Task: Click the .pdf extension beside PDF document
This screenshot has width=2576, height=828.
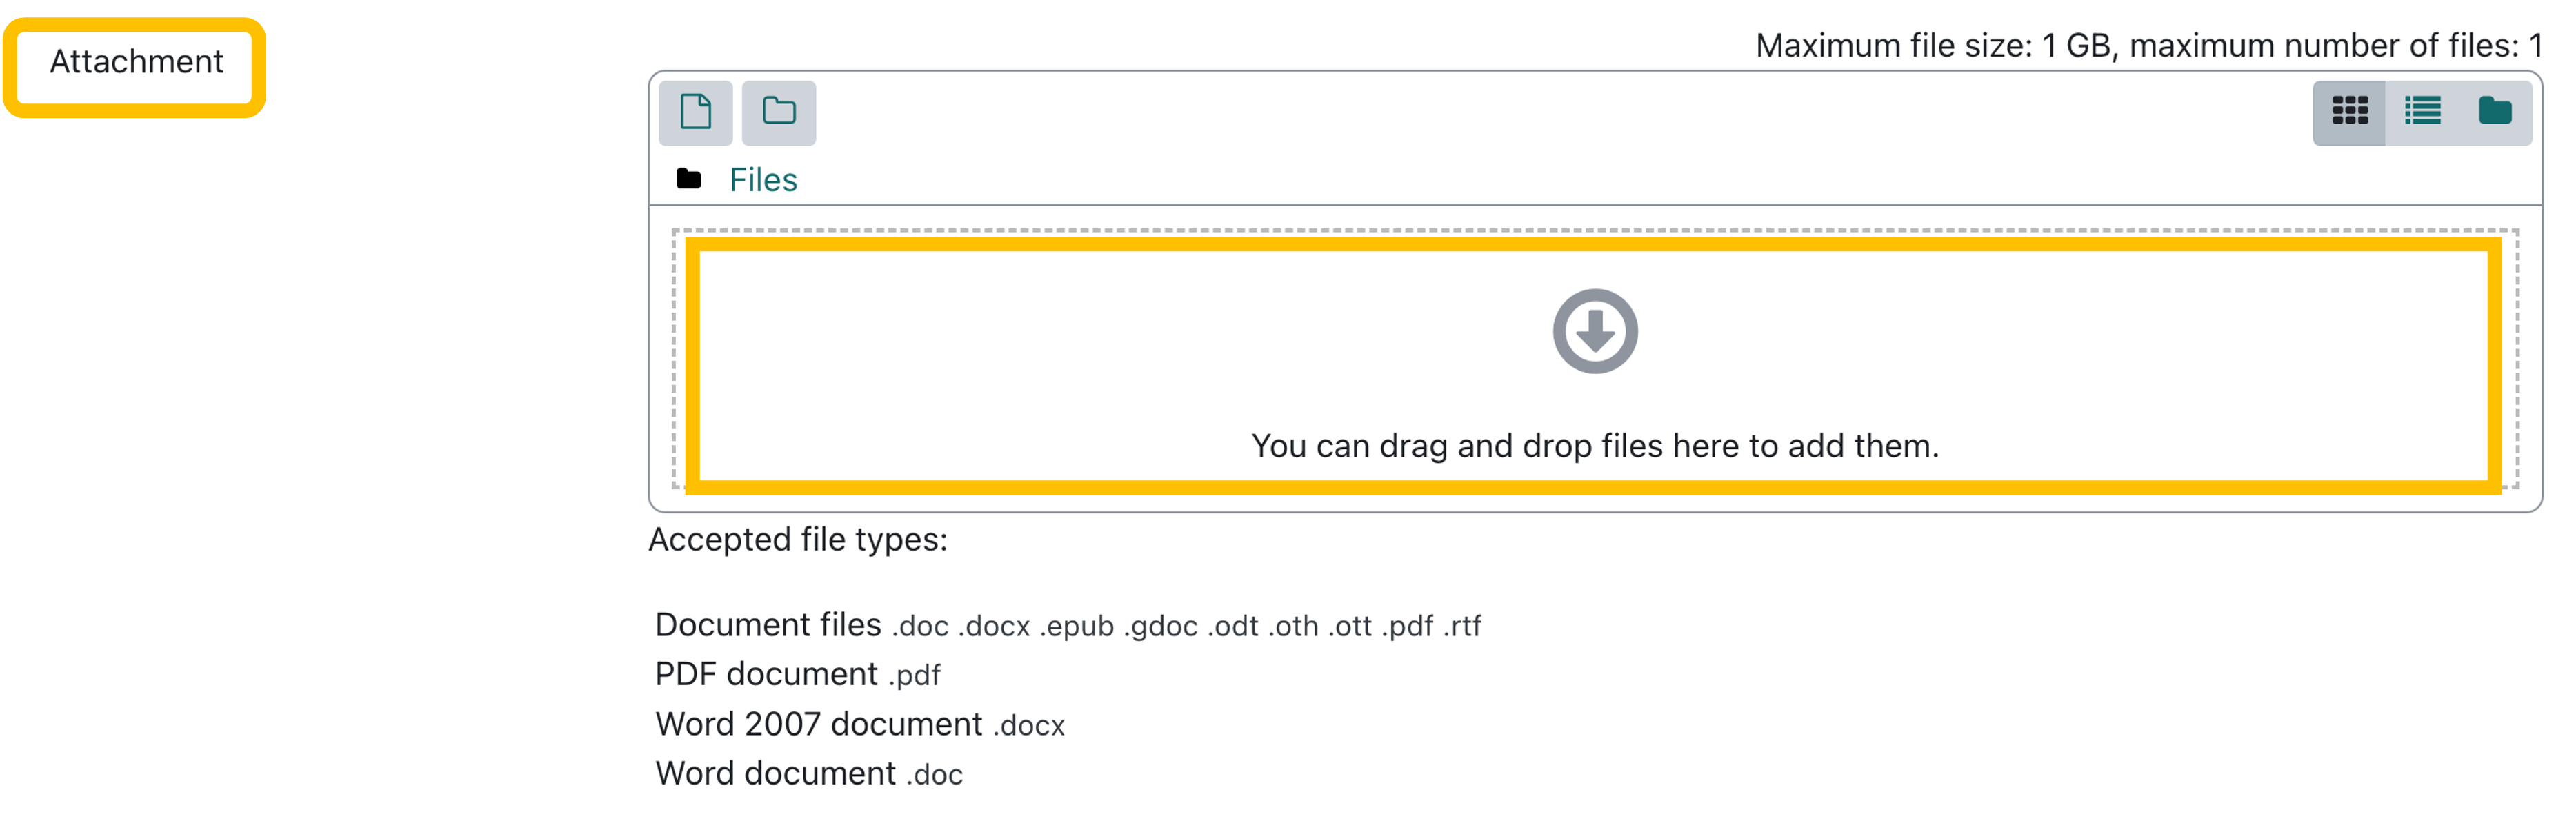Action: coord(914,676)
